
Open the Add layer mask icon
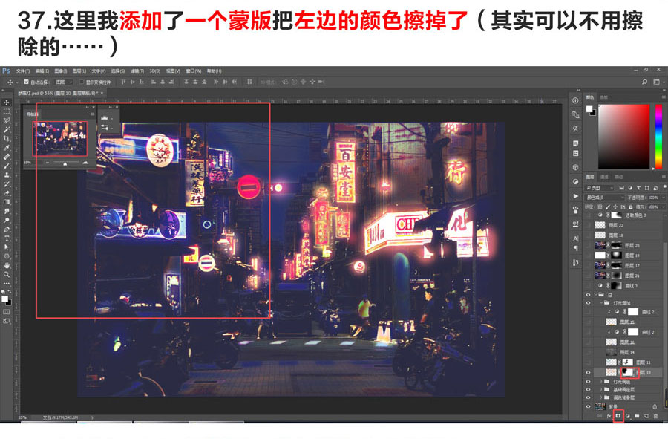[618, 416]
